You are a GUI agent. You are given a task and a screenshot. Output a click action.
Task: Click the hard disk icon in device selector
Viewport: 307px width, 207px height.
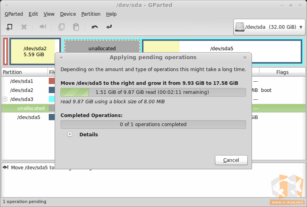coord(239,27)
